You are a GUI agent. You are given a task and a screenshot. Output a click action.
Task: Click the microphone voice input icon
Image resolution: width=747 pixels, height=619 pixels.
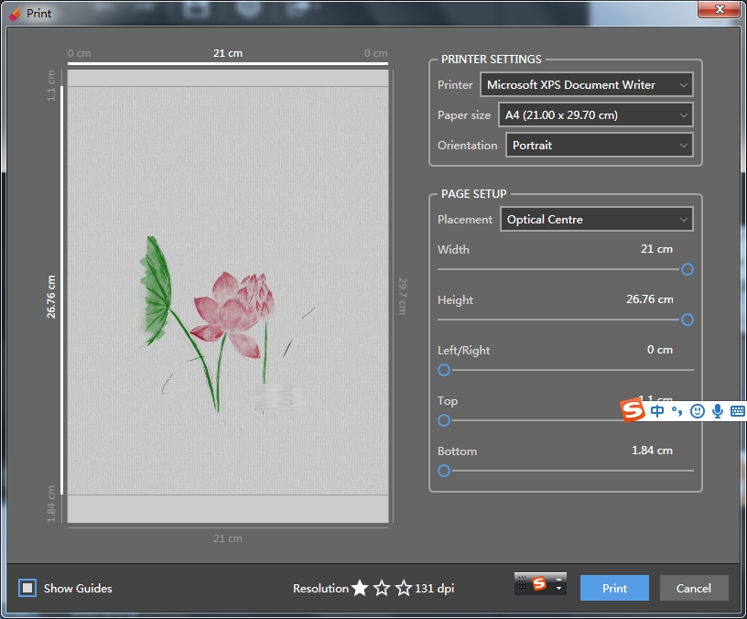tap(717, 411)
